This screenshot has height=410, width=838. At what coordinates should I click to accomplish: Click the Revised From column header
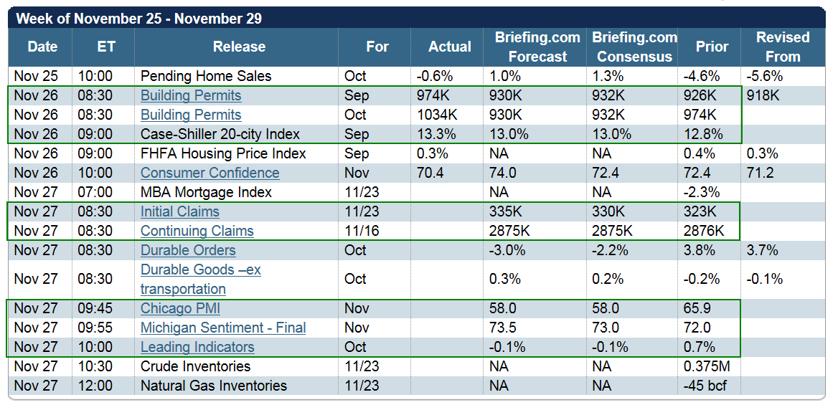point(782,47)
